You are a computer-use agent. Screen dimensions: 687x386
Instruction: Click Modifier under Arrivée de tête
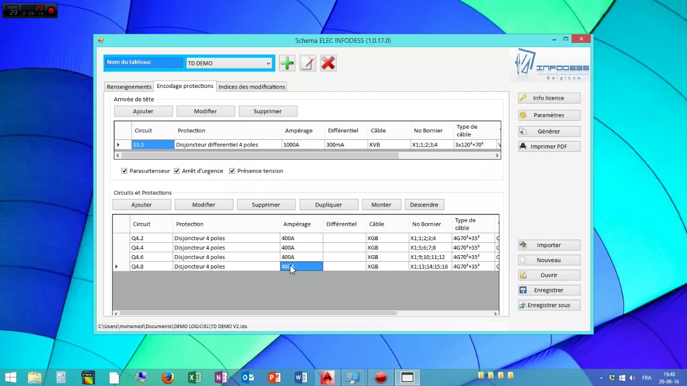pos(206,112)
